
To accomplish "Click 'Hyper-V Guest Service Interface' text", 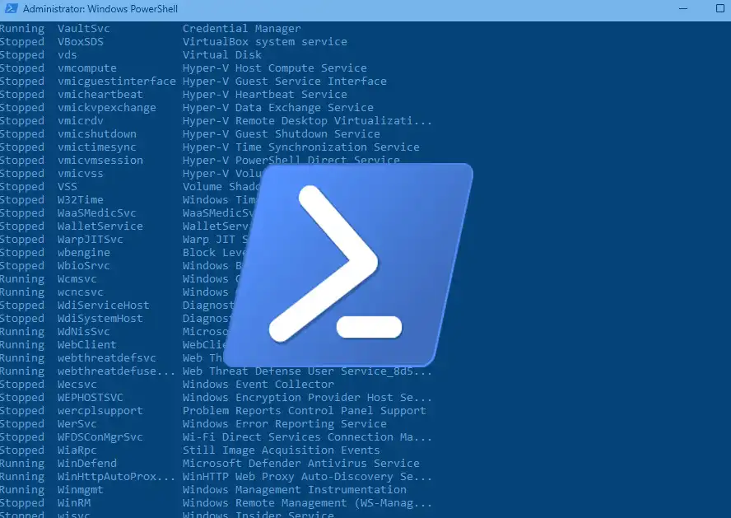I will (x=284, y=82).
